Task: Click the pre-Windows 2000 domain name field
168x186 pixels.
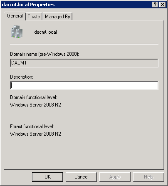Action: coord(84,63)
